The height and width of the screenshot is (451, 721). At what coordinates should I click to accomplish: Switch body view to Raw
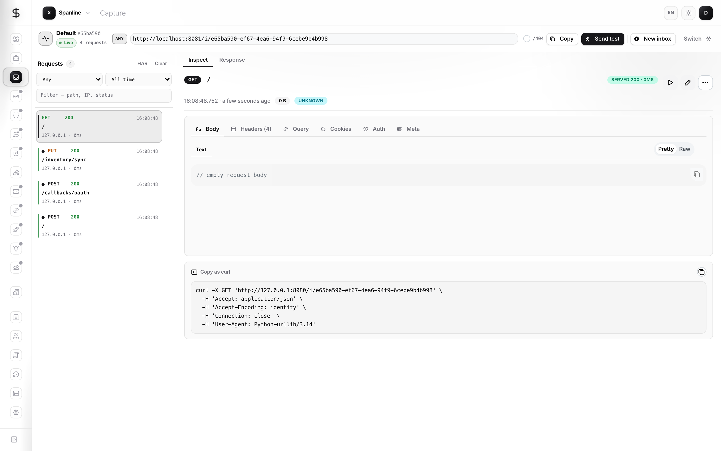pos(684,149)
